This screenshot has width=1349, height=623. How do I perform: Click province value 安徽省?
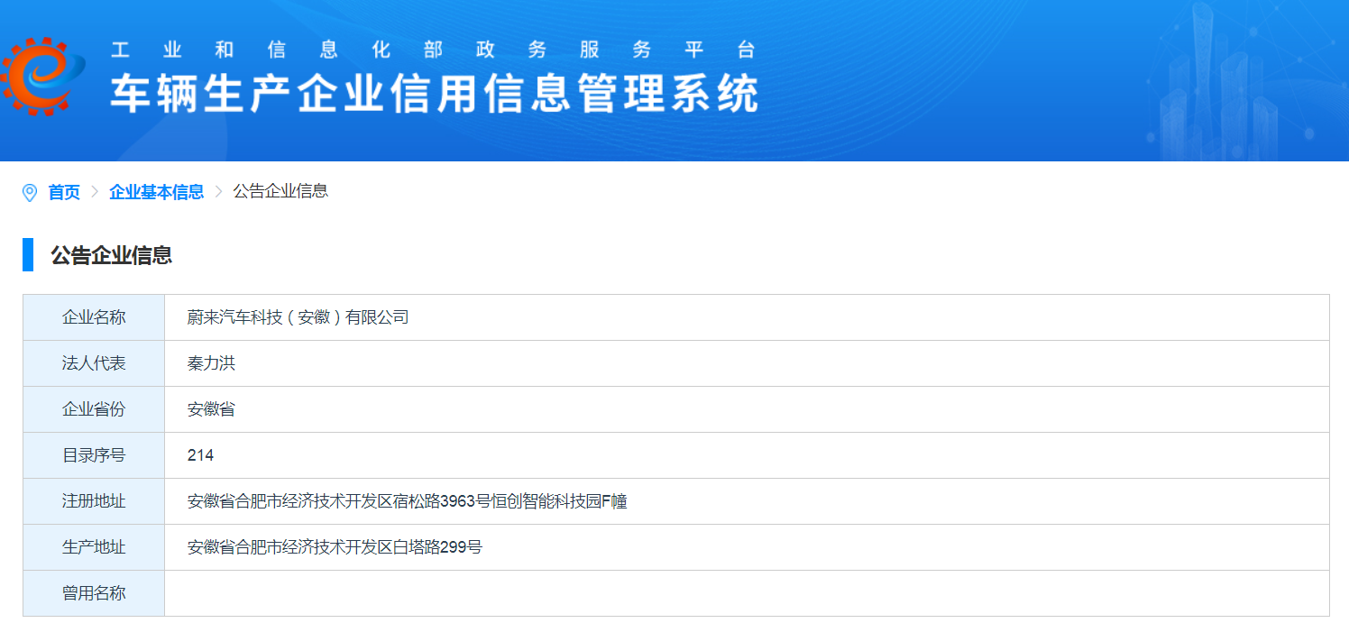coord(211,409)
